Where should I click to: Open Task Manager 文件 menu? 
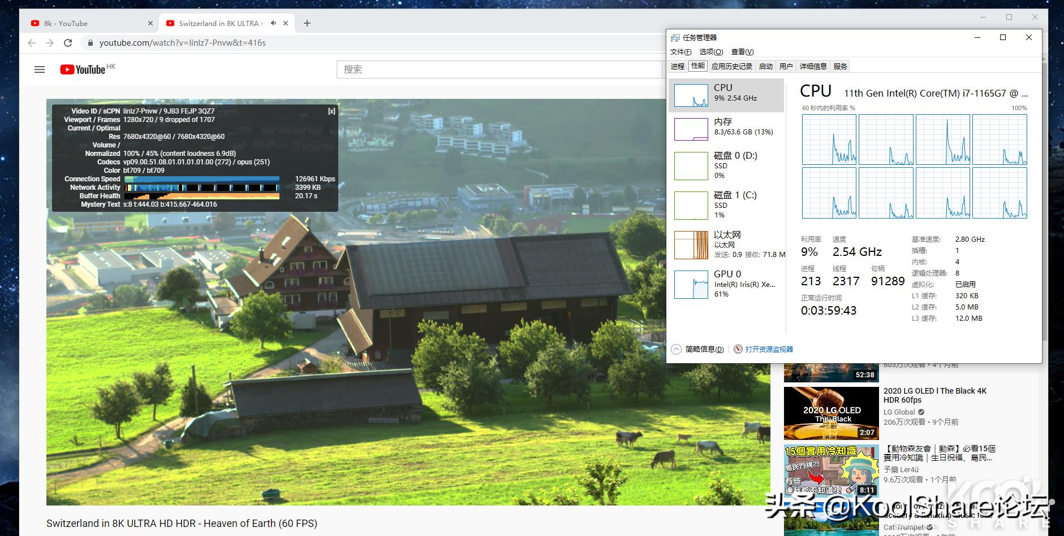680,52
